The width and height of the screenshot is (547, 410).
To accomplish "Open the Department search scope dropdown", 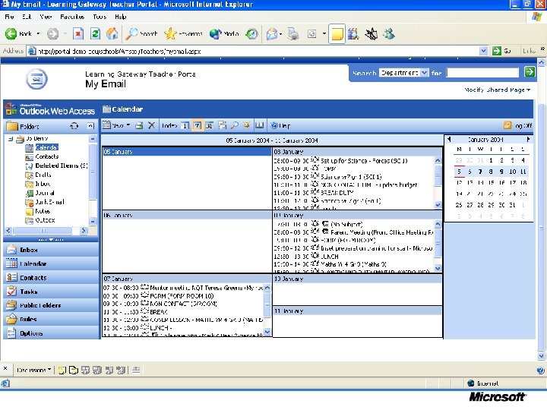I will click(424, 73).
